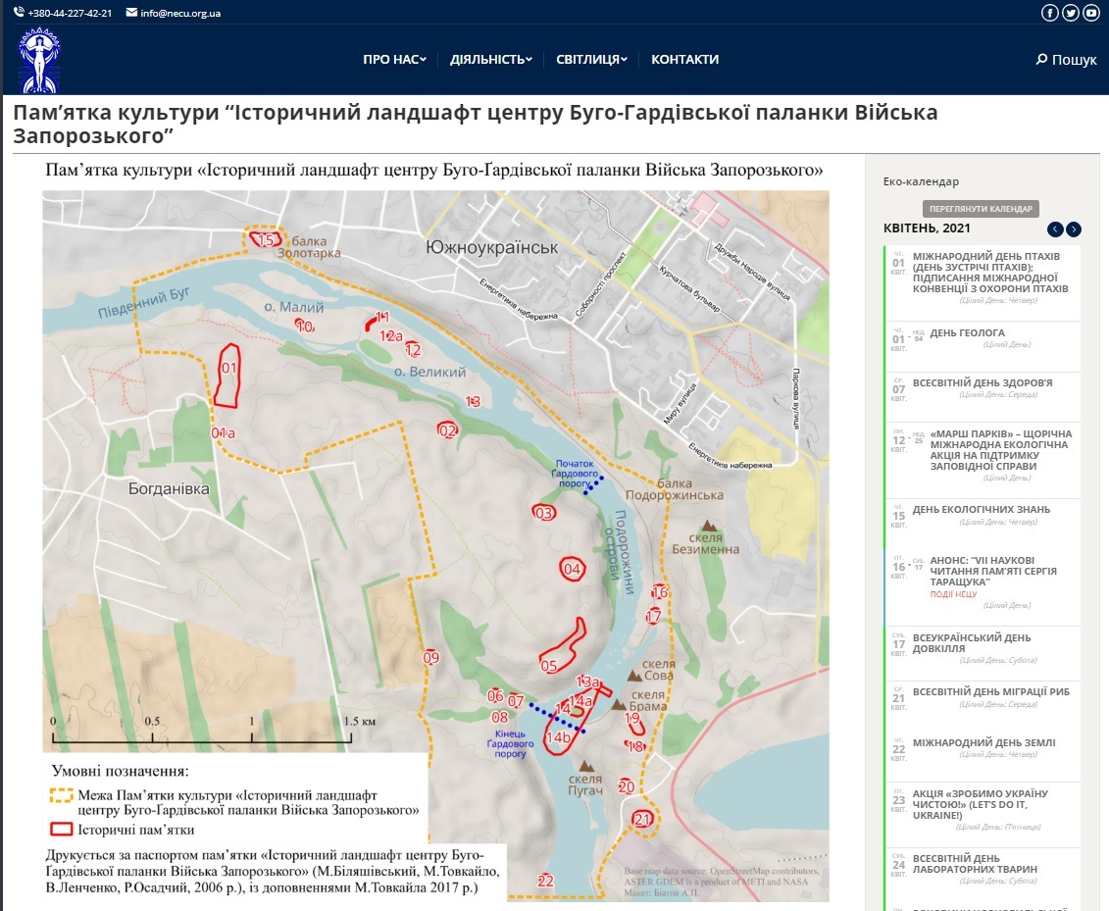The height and width of the screenshot is (911, 1109).
Task: Click the envelope email icon
Action: coord(131,13)
